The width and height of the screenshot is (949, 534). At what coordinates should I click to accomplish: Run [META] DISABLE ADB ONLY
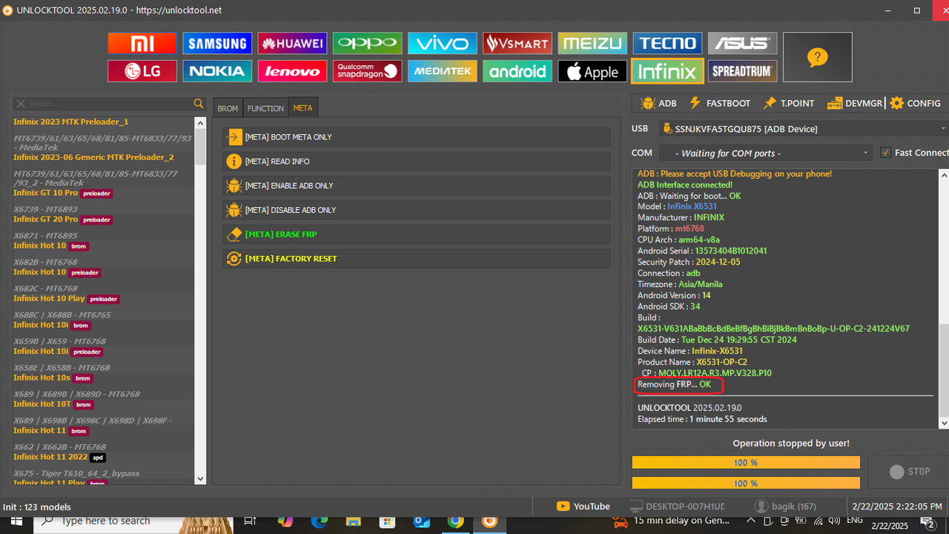[417, 210]
